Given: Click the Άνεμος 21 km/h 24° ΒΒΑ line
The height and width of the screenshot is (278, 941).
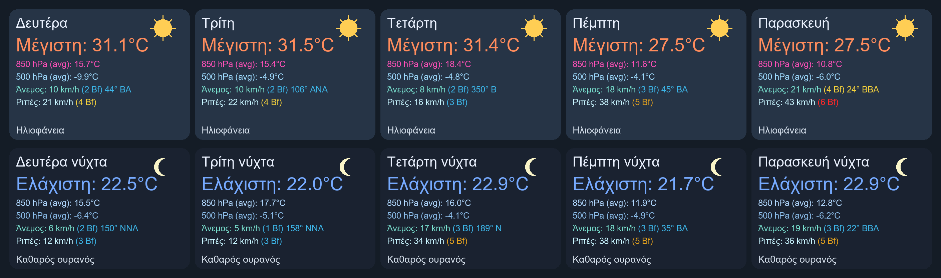Looking at the screenshot, I should (818, 89).
